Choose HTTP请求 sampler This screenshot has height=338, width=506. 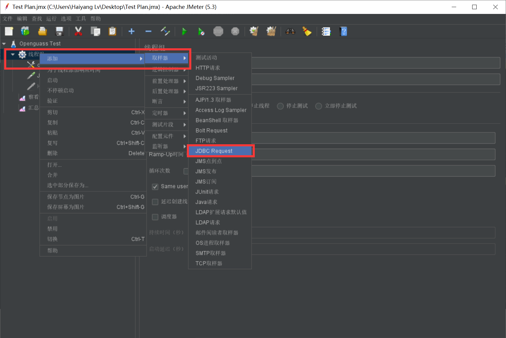click(x=220, y=68)
